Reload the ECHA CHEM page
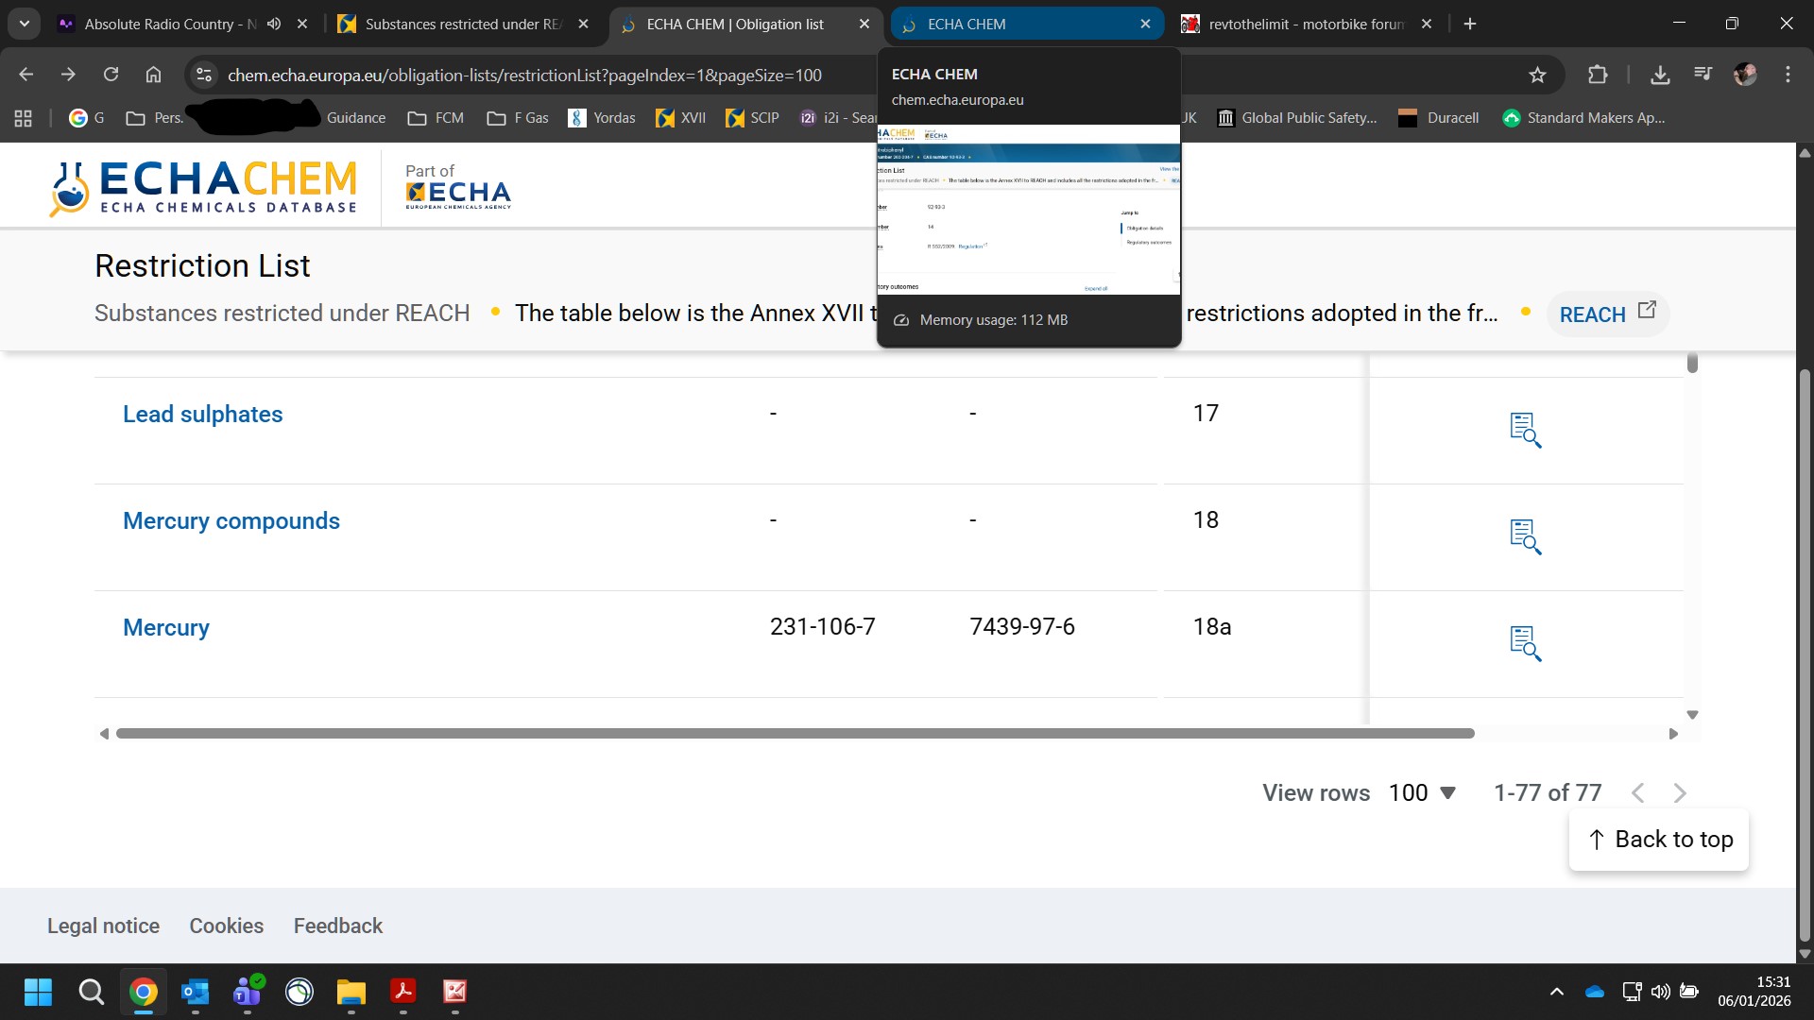Viewport: 1814px width, 1020px height. 111,75
